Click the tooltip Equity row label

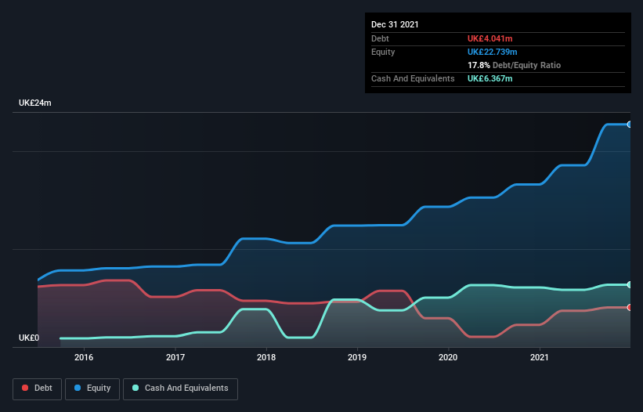pos(383,52)
